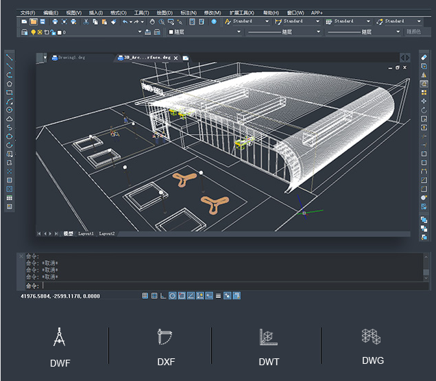Toggle grid display in status bar

[x=154, y=296]
